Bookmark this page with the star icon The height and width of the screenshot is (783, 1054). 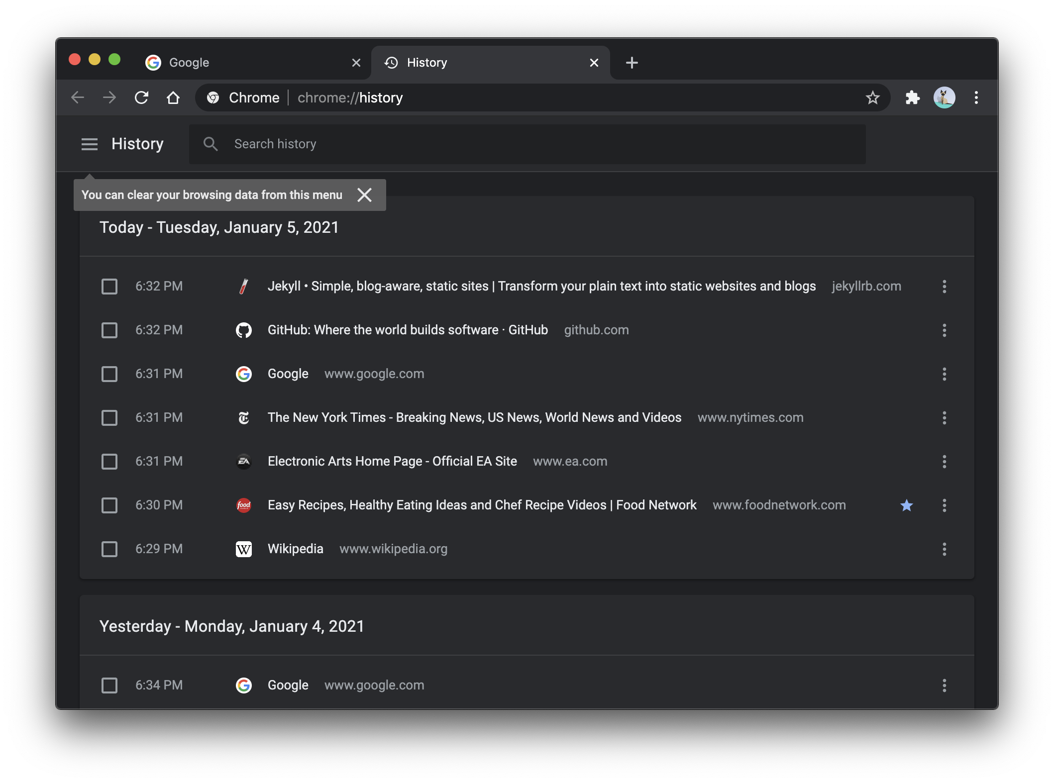pyautogui.click(x=872, y=98)
